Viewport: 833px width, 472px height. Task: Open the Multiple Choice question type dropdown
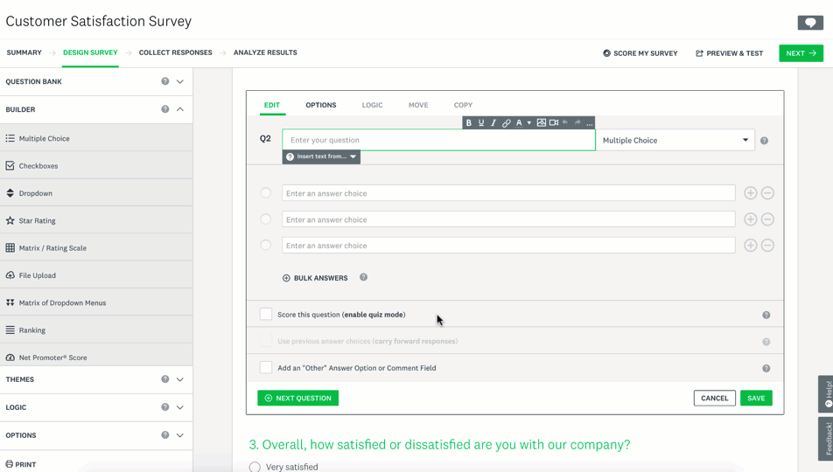coord(675,140)
